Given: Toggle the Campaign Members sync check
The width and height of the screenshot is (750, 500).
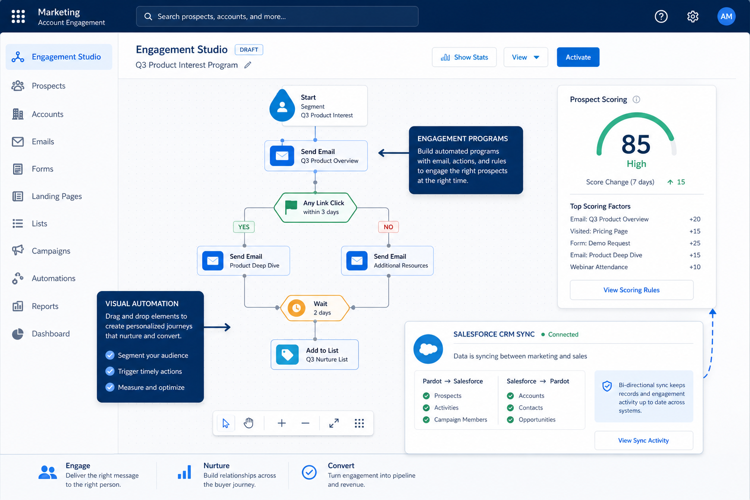Looking at the screenshot, I should tap(426, 419).
